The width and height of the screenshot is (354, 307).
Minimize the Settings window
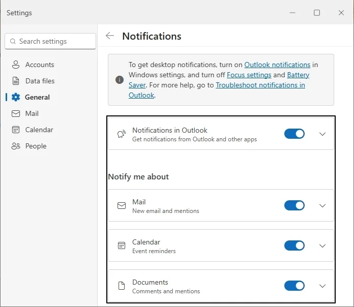pos(292,13)
